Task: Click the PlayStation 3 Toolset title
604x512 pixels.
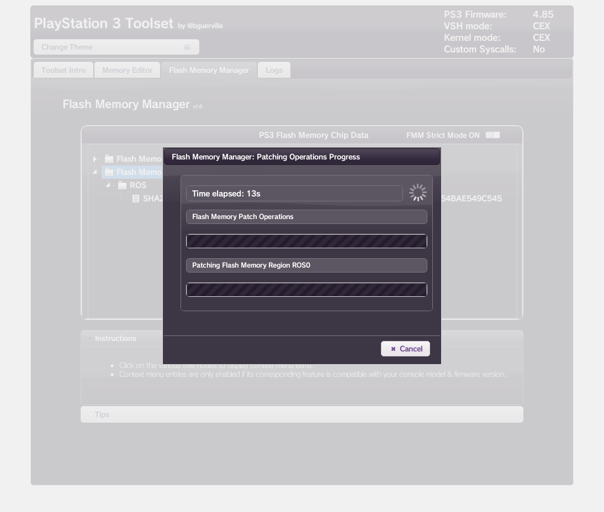Action: (104, 24)
